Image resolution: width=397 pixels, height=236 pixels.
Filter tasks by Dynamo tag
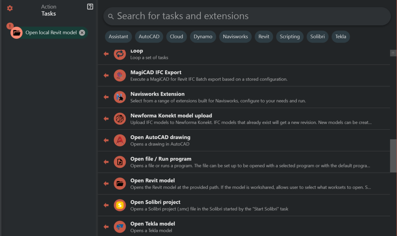click(203, 37)
